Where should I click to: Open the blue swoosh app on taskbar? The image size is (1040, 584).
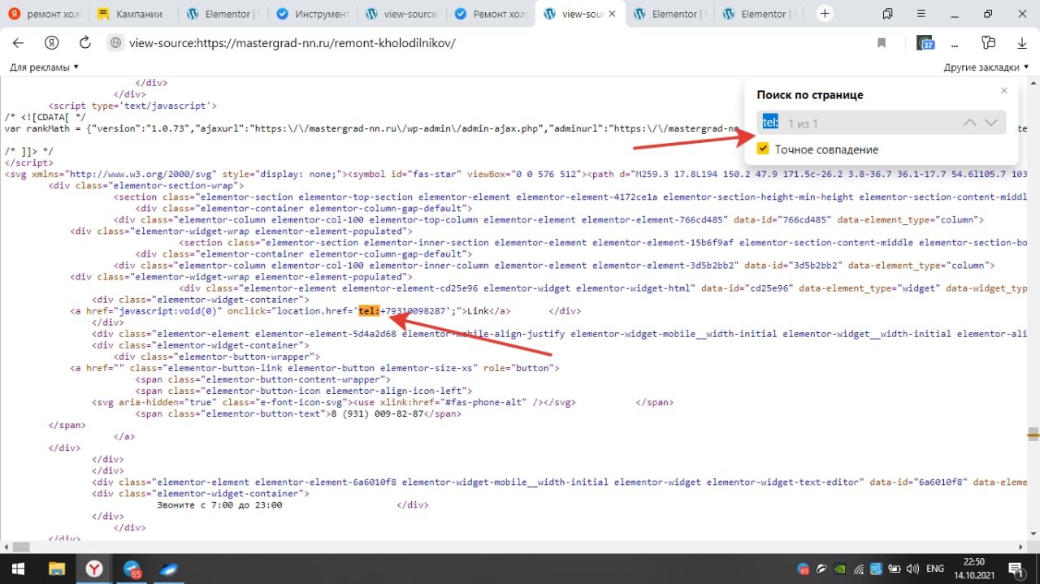point(171,569)
